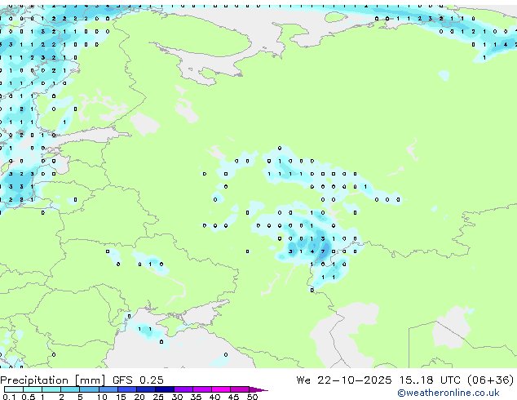Click the legend label '0.1'
This screenshot has height=400, width=517.
(9, 397)
